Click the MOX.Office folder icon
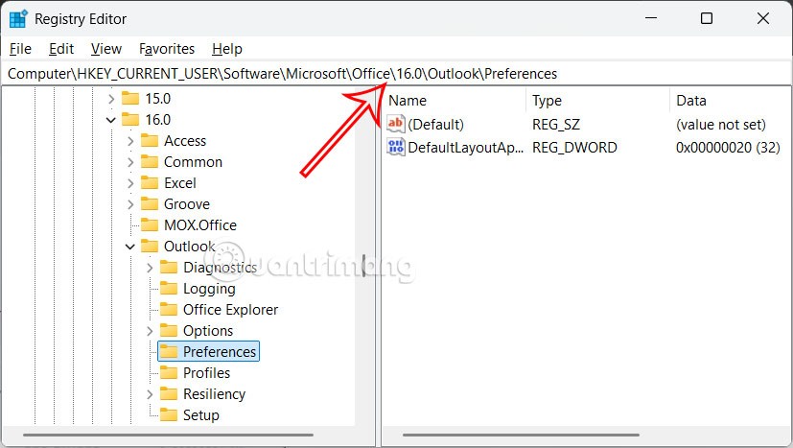This screenshot has height=448, width=793. click(x=150, y=225)
